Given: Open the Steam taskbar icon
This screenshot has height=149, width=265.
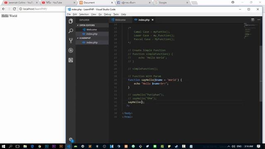Looking at the screenshot, I should (176, 146).
